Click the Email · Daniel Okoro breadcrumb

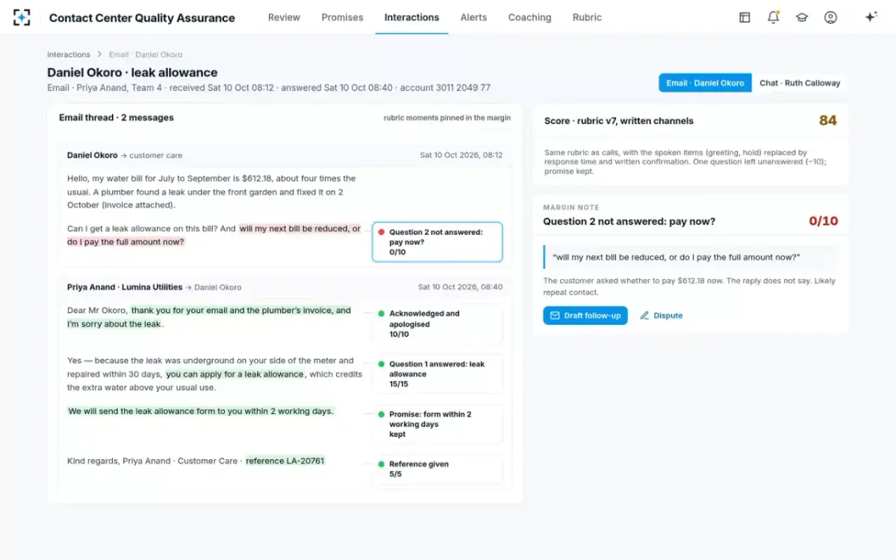pyautogui.click(x=146, y=55)
